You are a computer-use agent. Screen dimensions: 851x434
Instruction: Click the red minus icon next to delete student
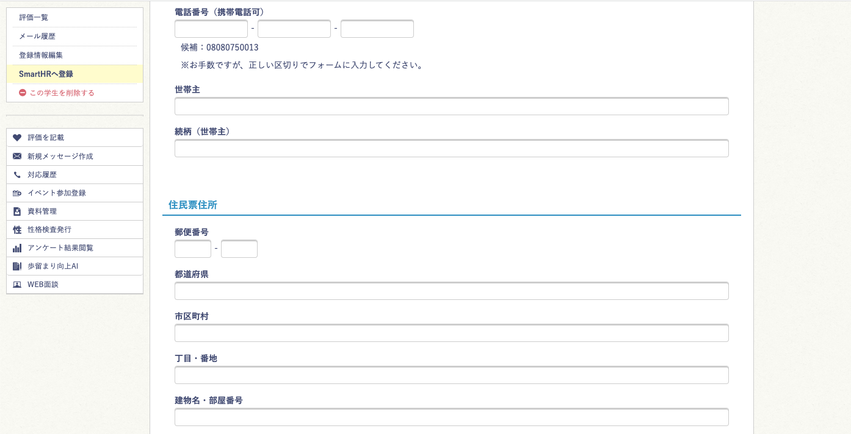pyautogui.click(x=22, y=93)
